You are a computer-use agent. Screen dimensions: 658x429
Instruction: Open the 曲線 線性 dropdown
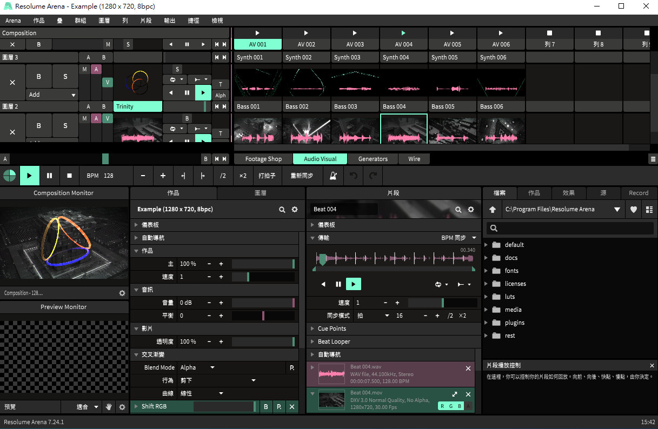(x=202, y=393)
